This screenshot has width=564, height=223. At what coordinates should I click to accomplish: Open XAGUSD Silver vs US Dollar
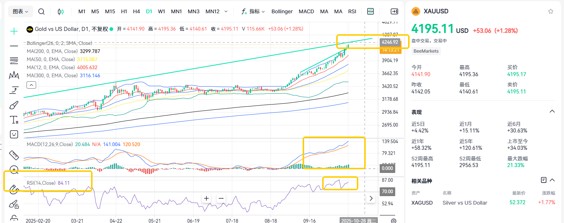pyautogui.click(x=464, y=203)
